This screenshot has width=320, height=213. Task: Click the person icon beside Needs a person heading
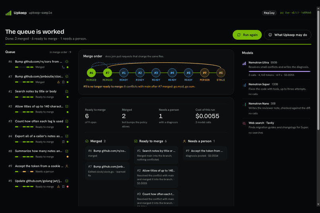coord(185,141)
